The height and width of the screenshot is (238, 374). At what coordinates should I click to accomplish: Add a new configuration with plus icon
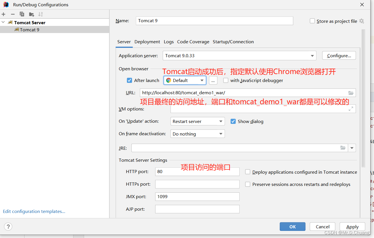click(x=3, y=14)
